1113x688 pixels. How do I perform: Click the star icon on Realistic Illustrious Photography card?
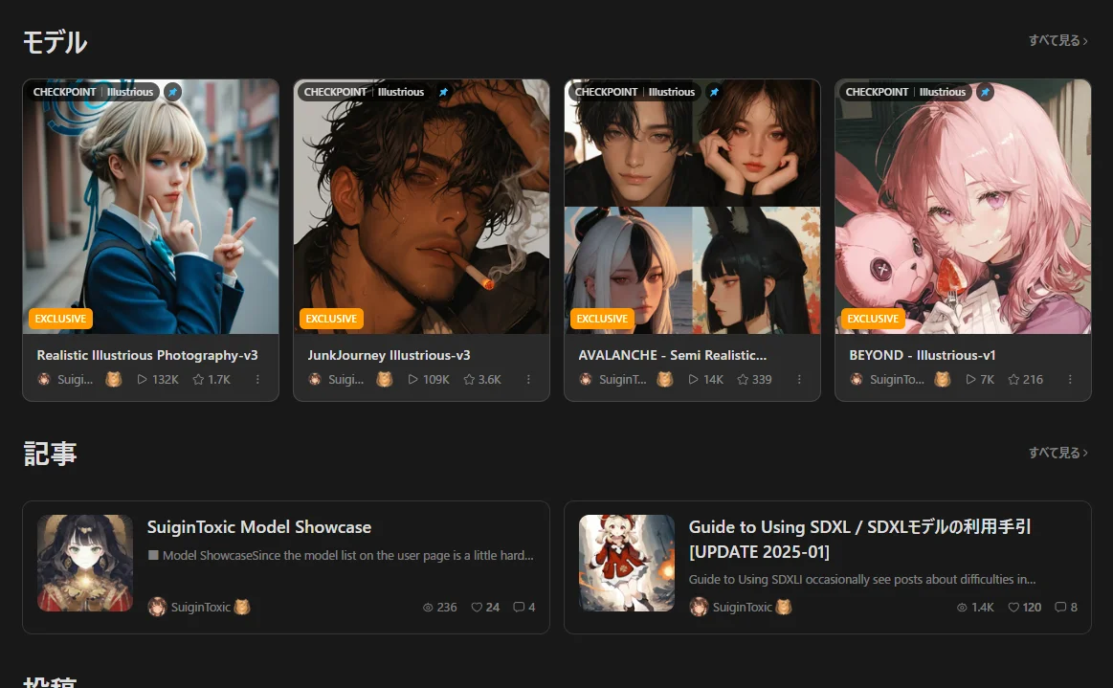pyautogui.click(x=199, y=380)
